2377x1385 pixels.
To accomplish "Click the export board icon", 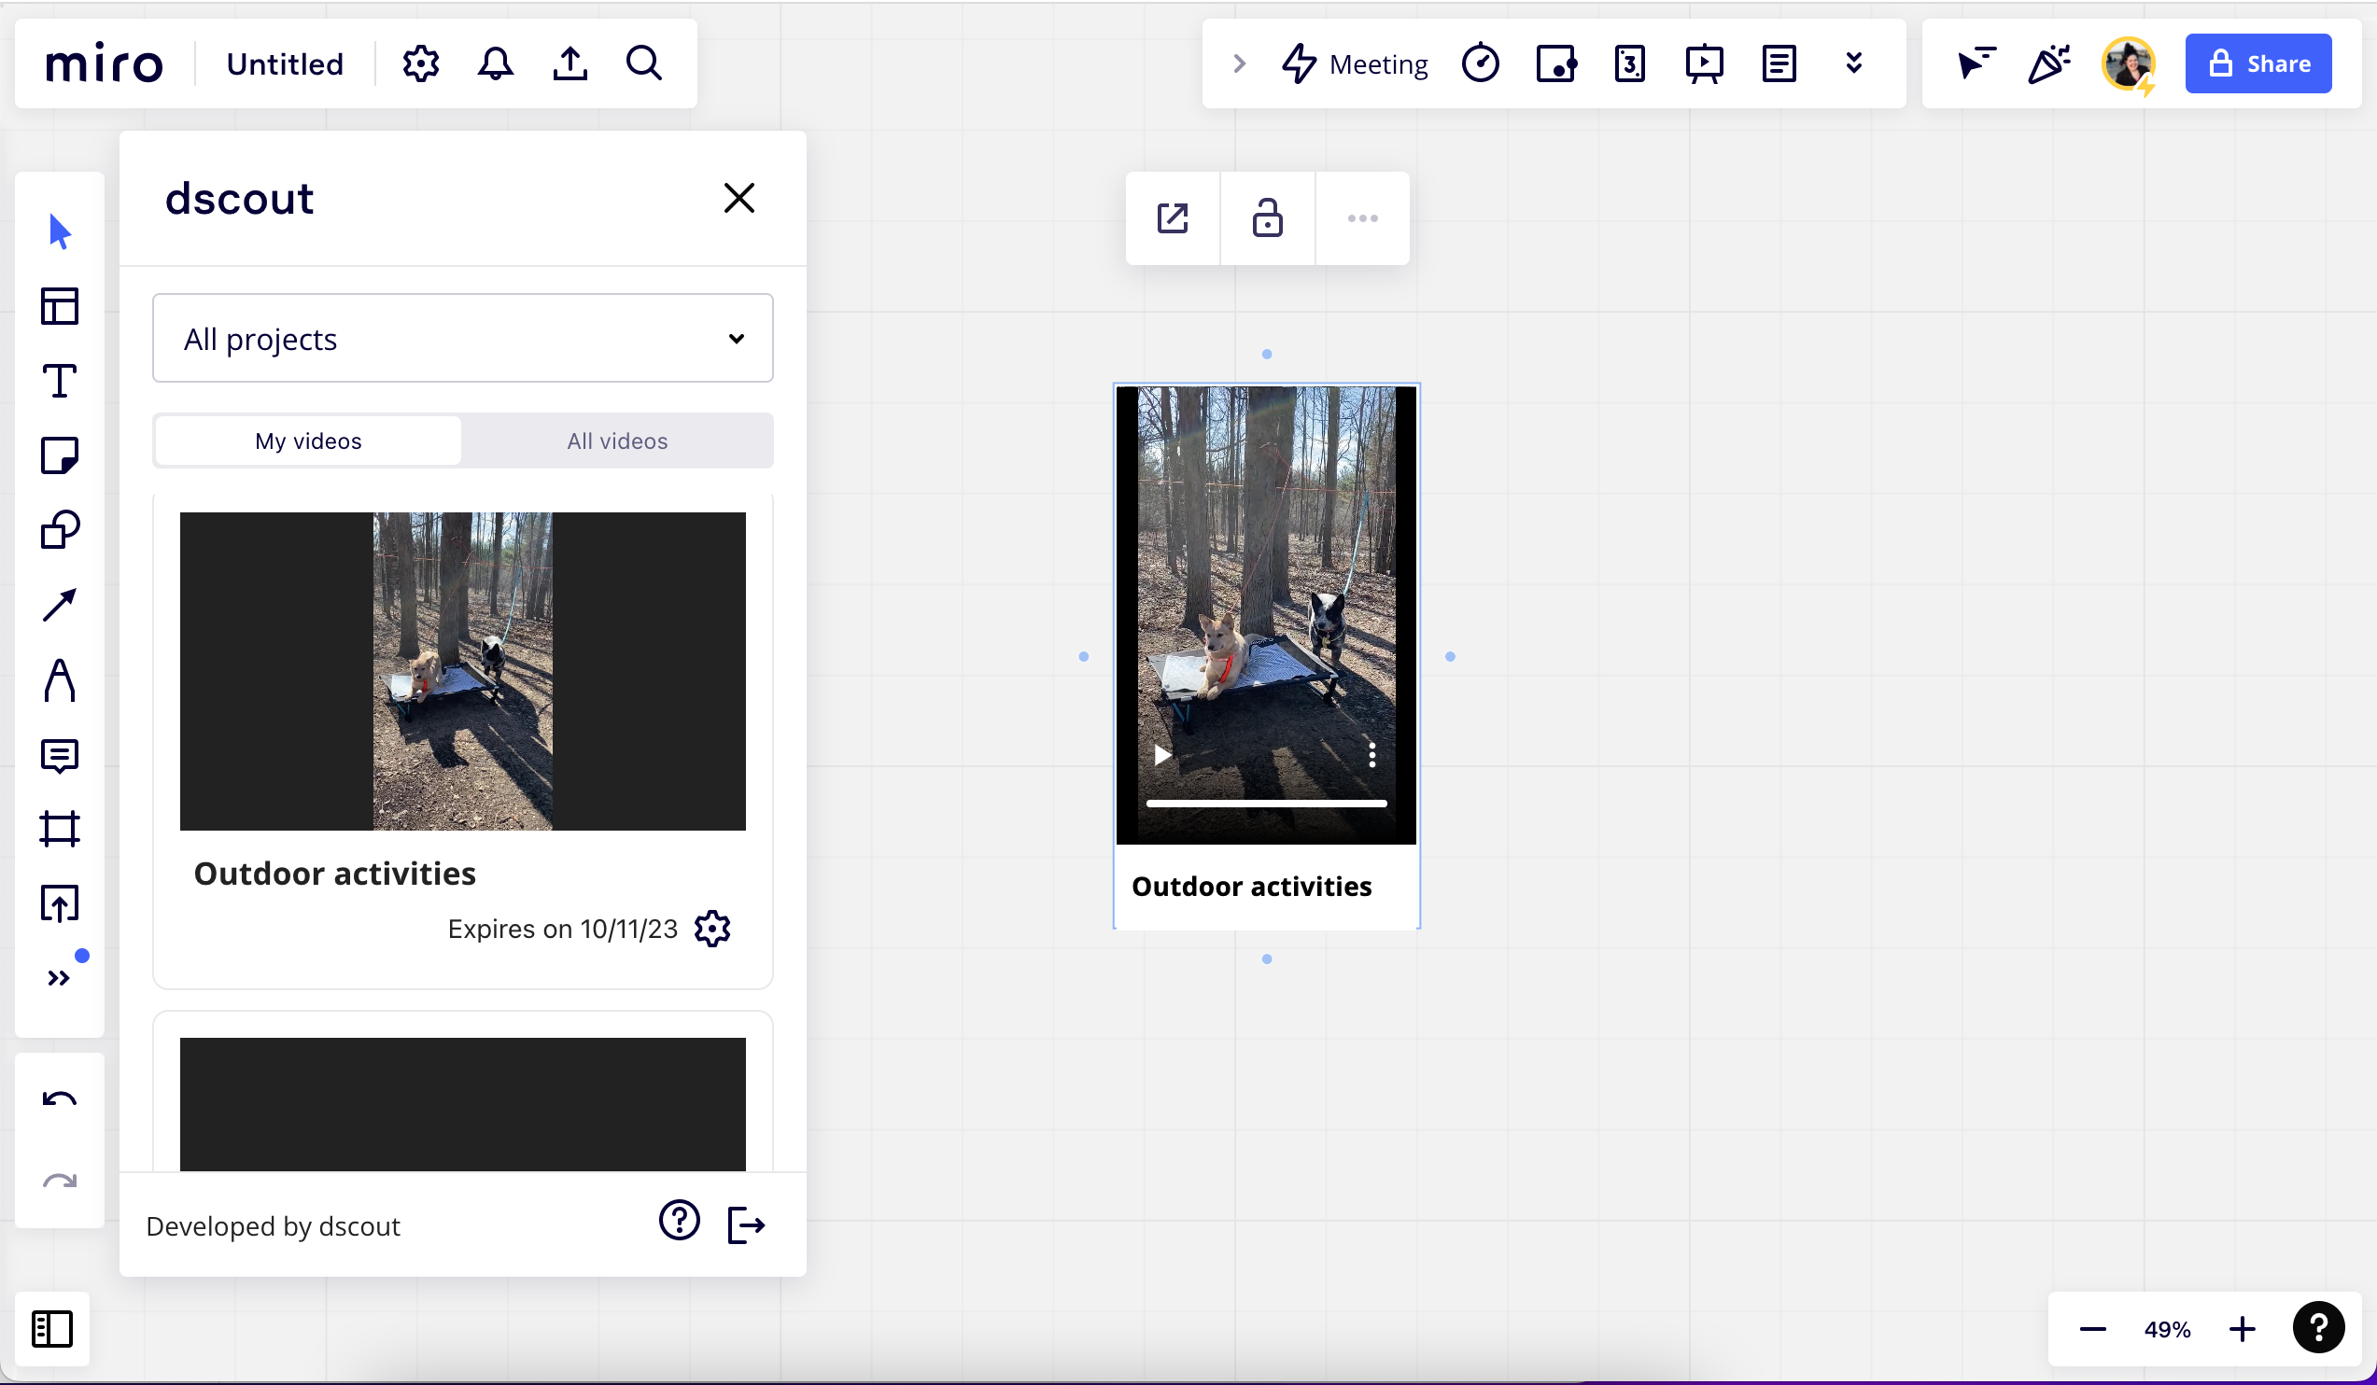I will pyautogui.click(x=570, y=64).
